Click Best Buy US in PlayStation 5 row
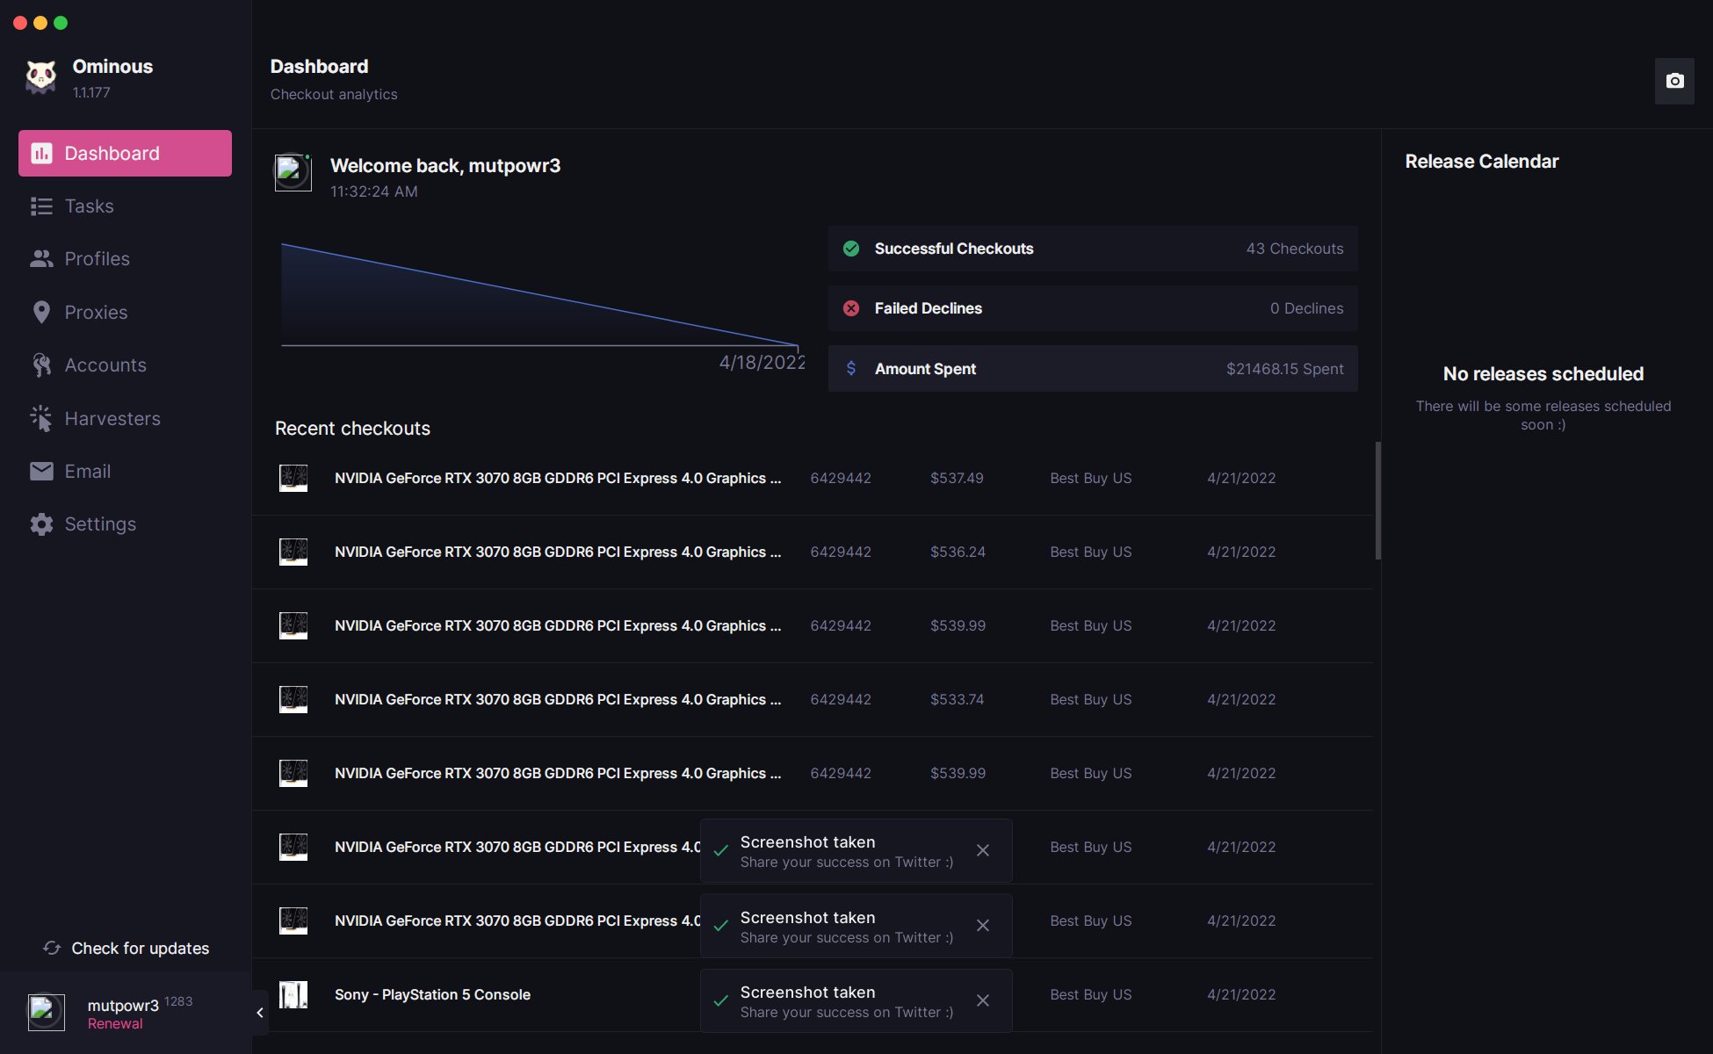1713x1054 pixels. coord(1090,995)
